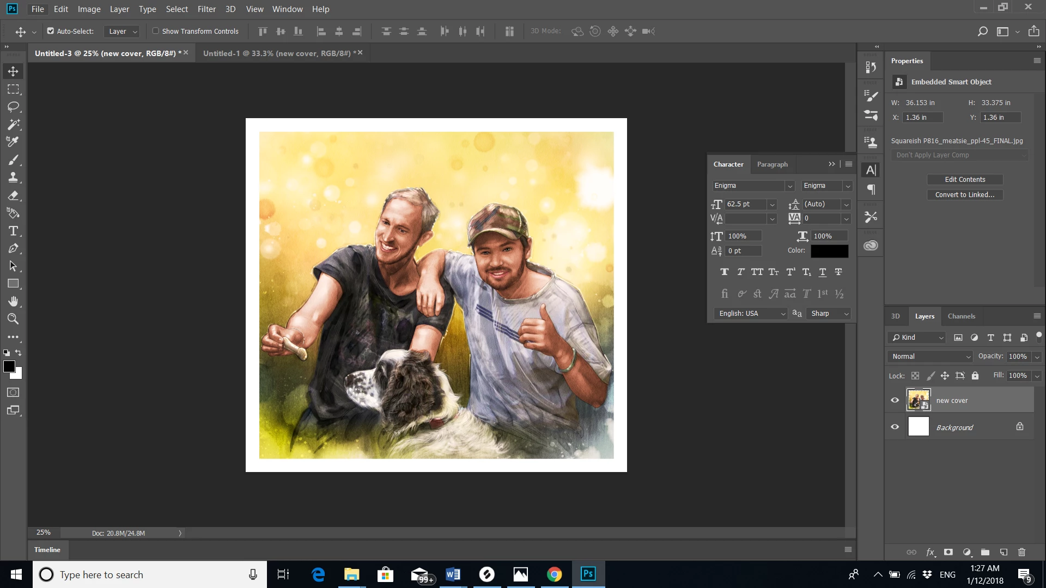Open the Normal blend mode dropdown
This screenshot has height=588, width=1046.
pos(930,356)
